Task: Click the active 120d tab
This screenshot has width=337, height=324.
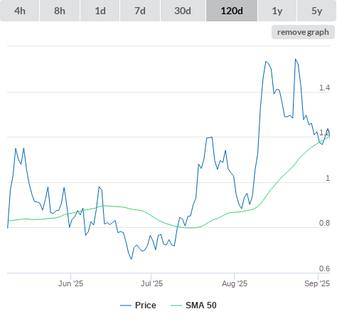Action: [232, 11]
